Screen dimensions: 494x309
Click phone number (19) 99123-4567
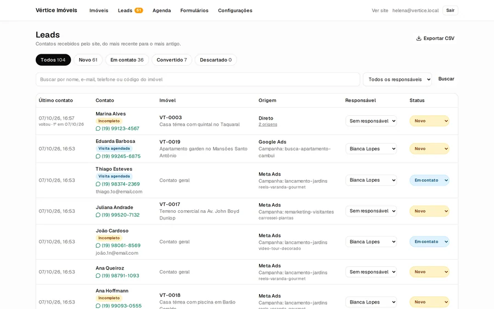(x=120, y=128)
